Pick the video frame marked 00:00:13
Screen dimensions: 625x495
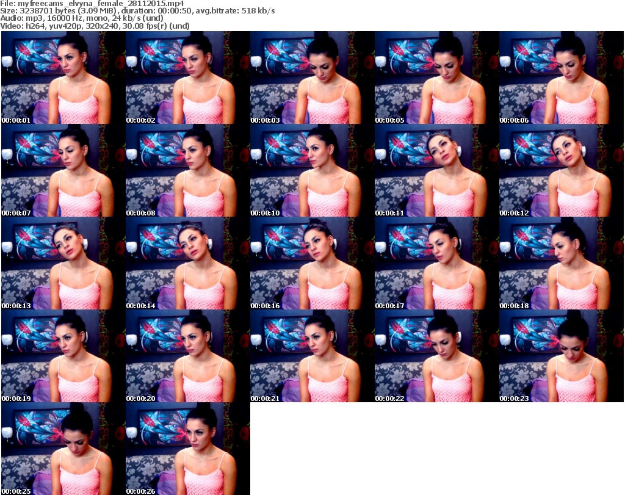(x=63, y=263)
